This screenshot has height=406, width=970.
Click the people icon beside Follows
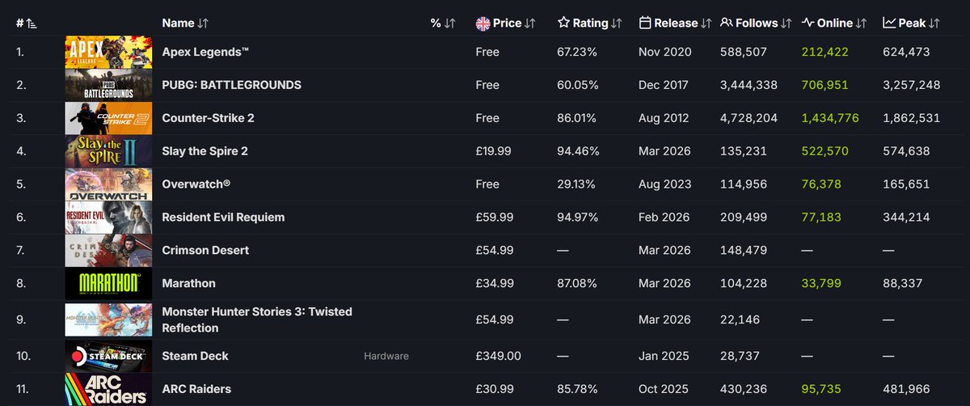(726, 23)
